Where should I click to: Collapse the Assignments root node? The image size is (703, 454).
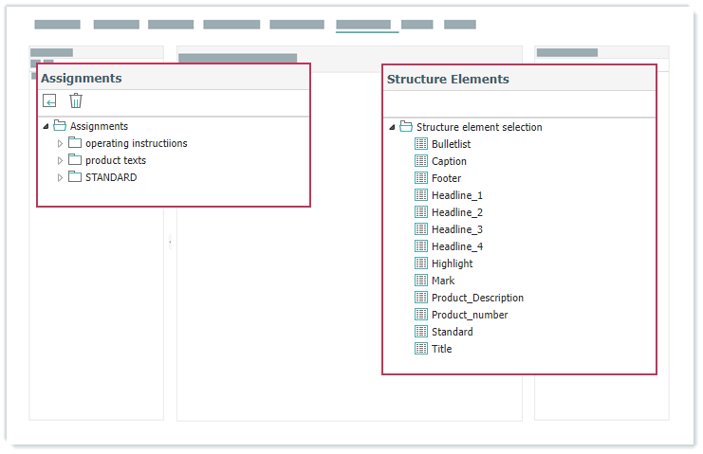[45, 127]
